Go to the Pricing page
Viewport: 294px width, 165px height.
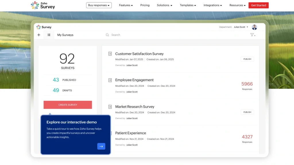click(145, 5)
